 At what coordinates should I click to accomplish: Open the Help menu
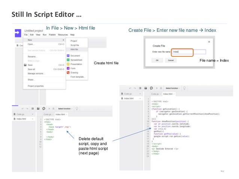(72, 35)
